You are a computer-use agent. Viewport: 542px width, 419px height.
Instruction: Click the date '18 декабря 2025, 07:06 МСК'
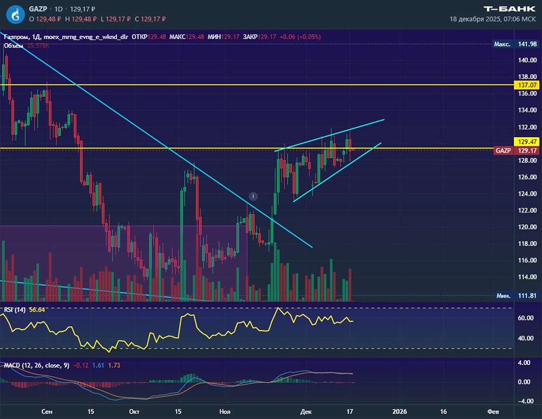493,19
